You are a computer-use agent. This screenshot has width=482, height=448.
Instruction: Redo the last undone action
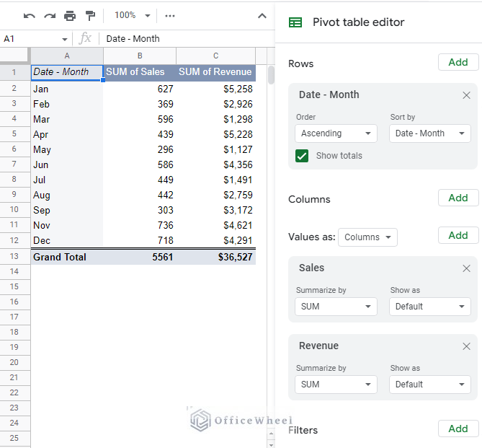coord(50,16)
